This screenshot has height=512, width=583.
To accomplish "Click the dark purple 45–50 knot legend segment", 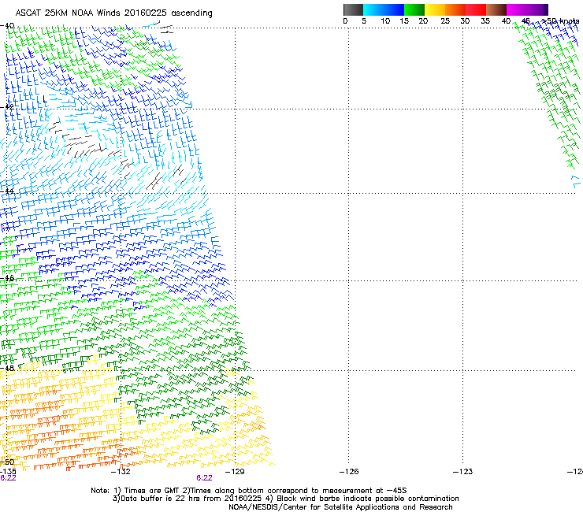I will click(x=537, y=9).
